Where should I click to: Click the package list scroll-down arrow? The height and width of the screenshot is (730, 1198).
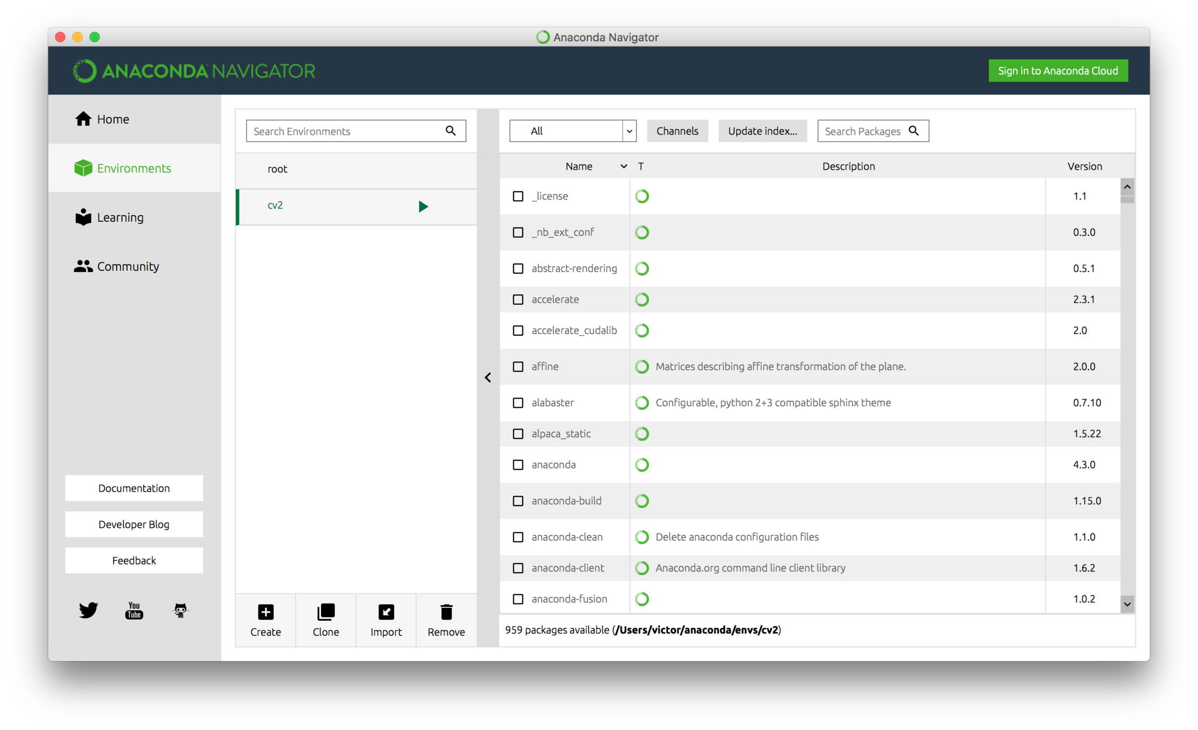(x=1127, y=605)
